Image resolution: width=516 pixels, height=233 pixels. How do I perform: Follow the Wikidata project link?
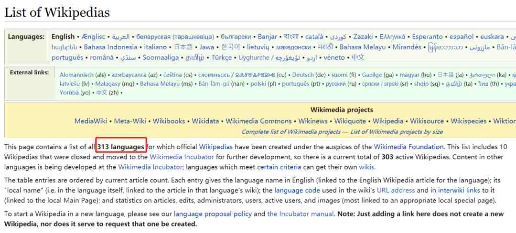coord(205,121)
